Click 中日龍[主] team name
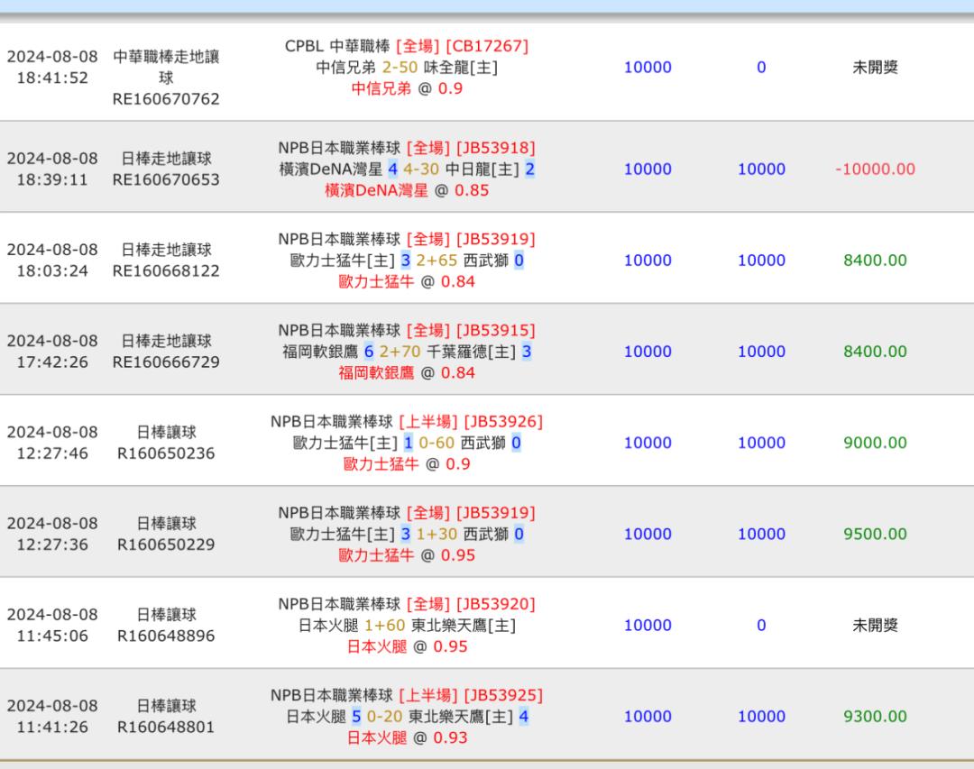 click(482, 169)
